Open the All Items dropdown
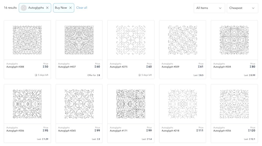262x146 pixels. tap(209, 8)
